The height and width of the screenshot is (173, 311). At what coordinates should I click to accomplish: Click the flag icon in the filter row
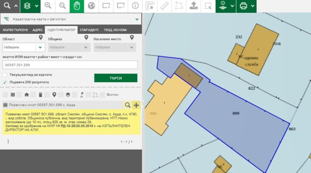click(82, 94)
